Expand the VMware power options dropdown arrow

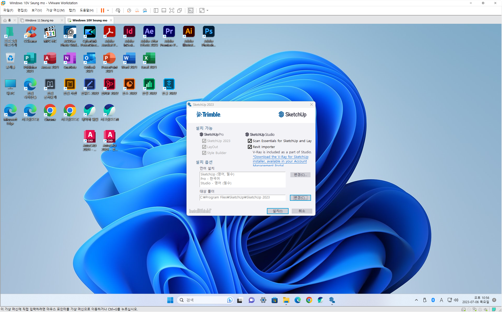[108, 10]
